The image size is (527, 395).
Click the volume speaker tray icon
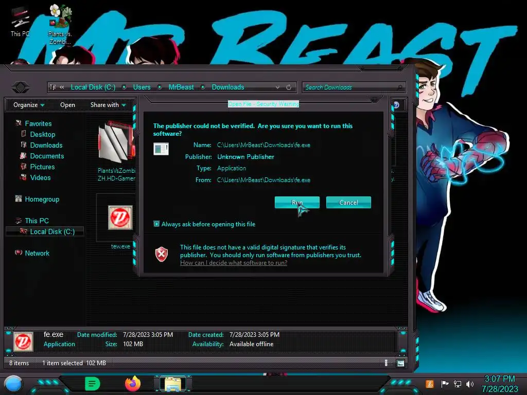click(x=469, y=384)
